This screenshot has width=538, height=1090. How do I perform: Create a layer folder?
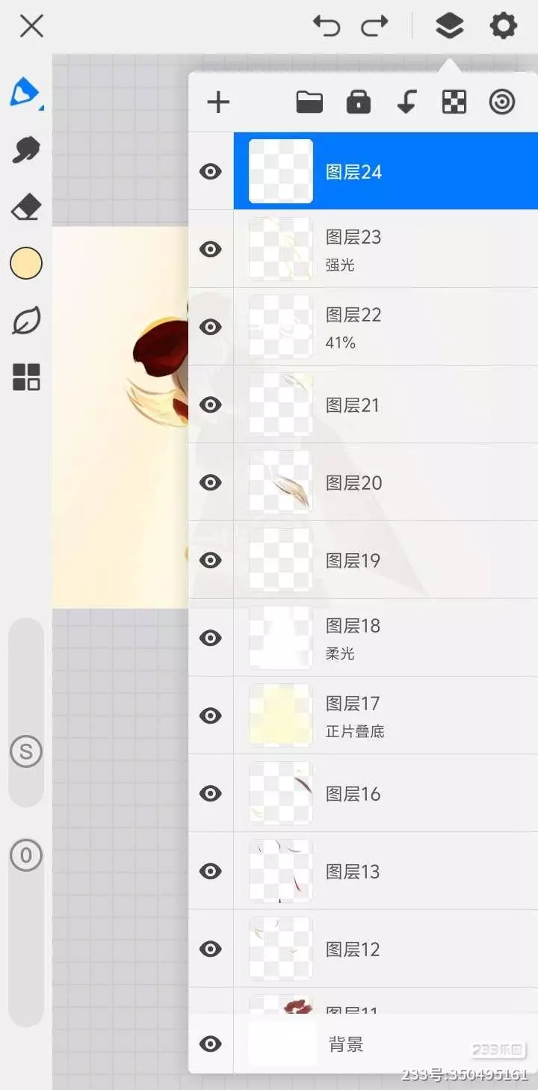pos(309,102)
